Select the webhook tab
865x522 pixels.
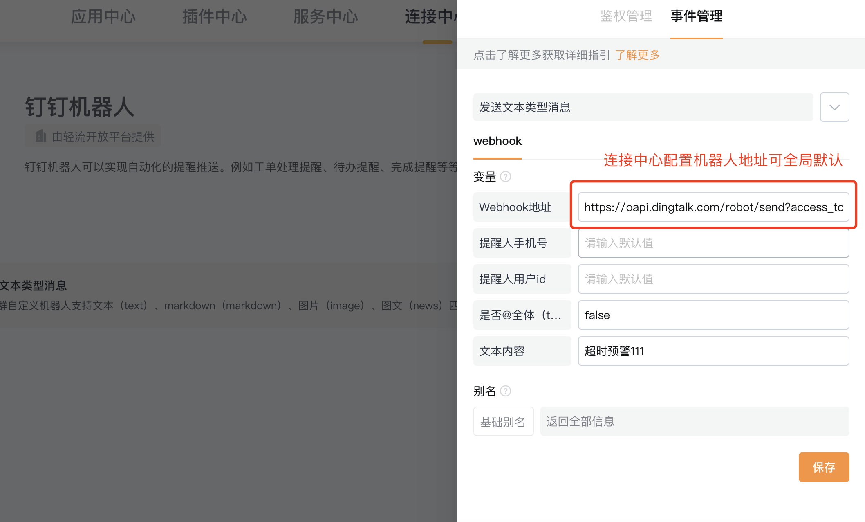point(497,141)
